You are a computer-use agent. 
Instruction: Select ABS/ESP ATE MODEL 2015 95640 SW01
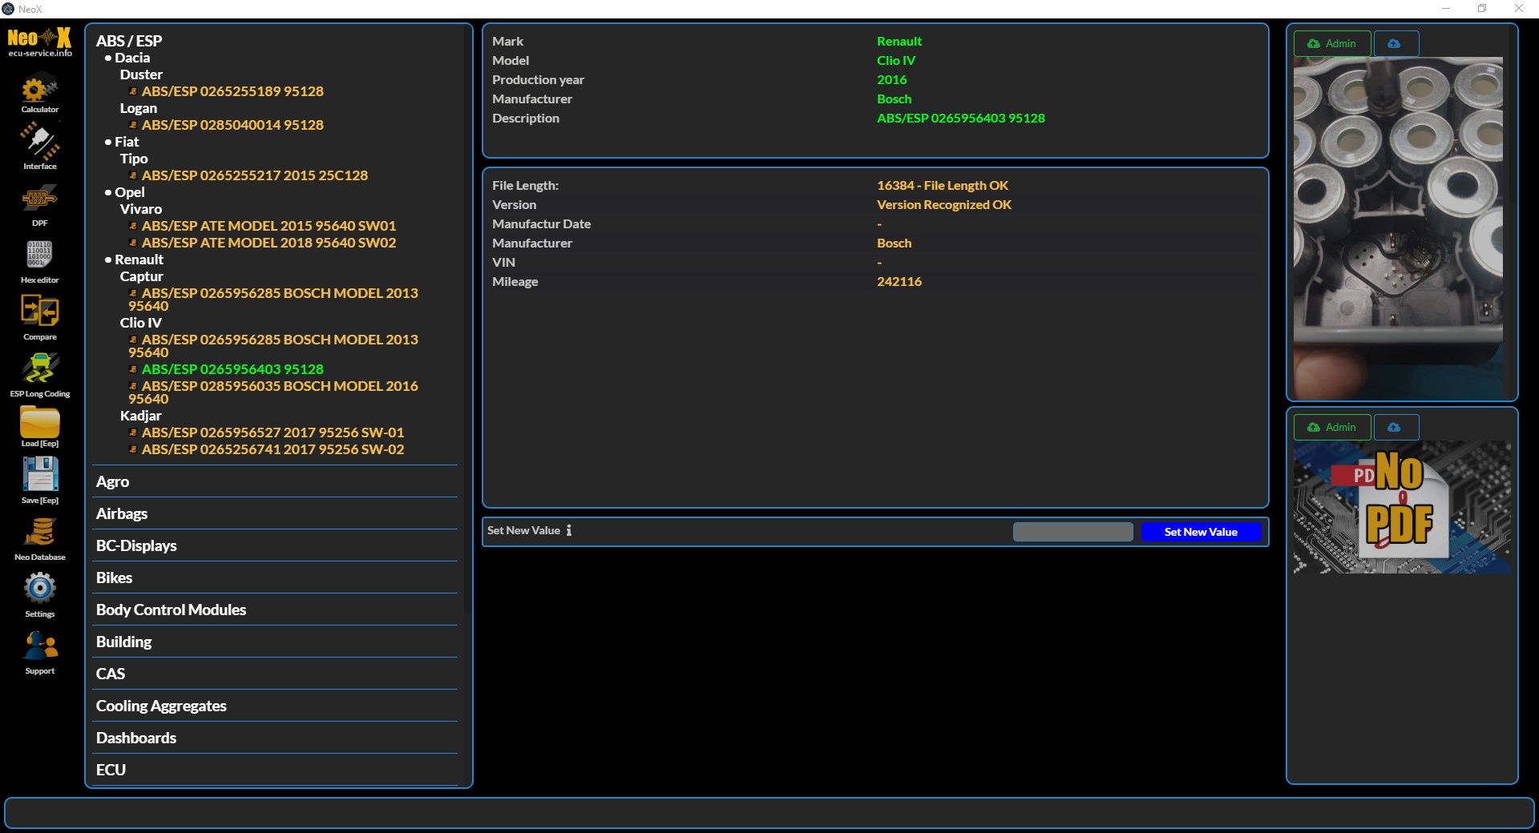pos(269,226)
